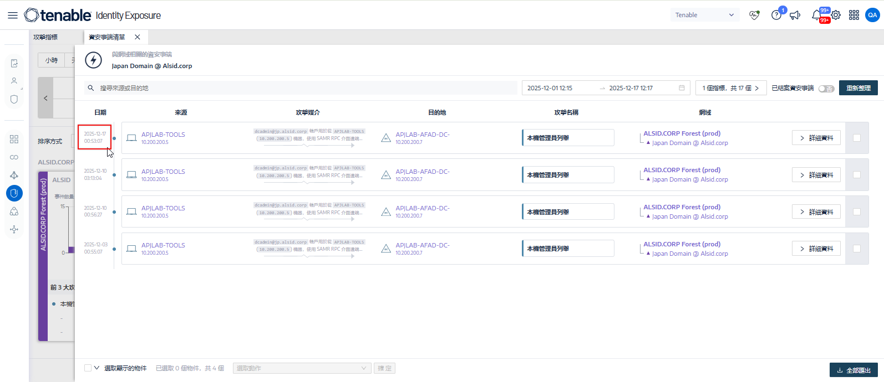Screen dimensions: 884x382
Task: Click the 重新整理 button
Action: 858,88
